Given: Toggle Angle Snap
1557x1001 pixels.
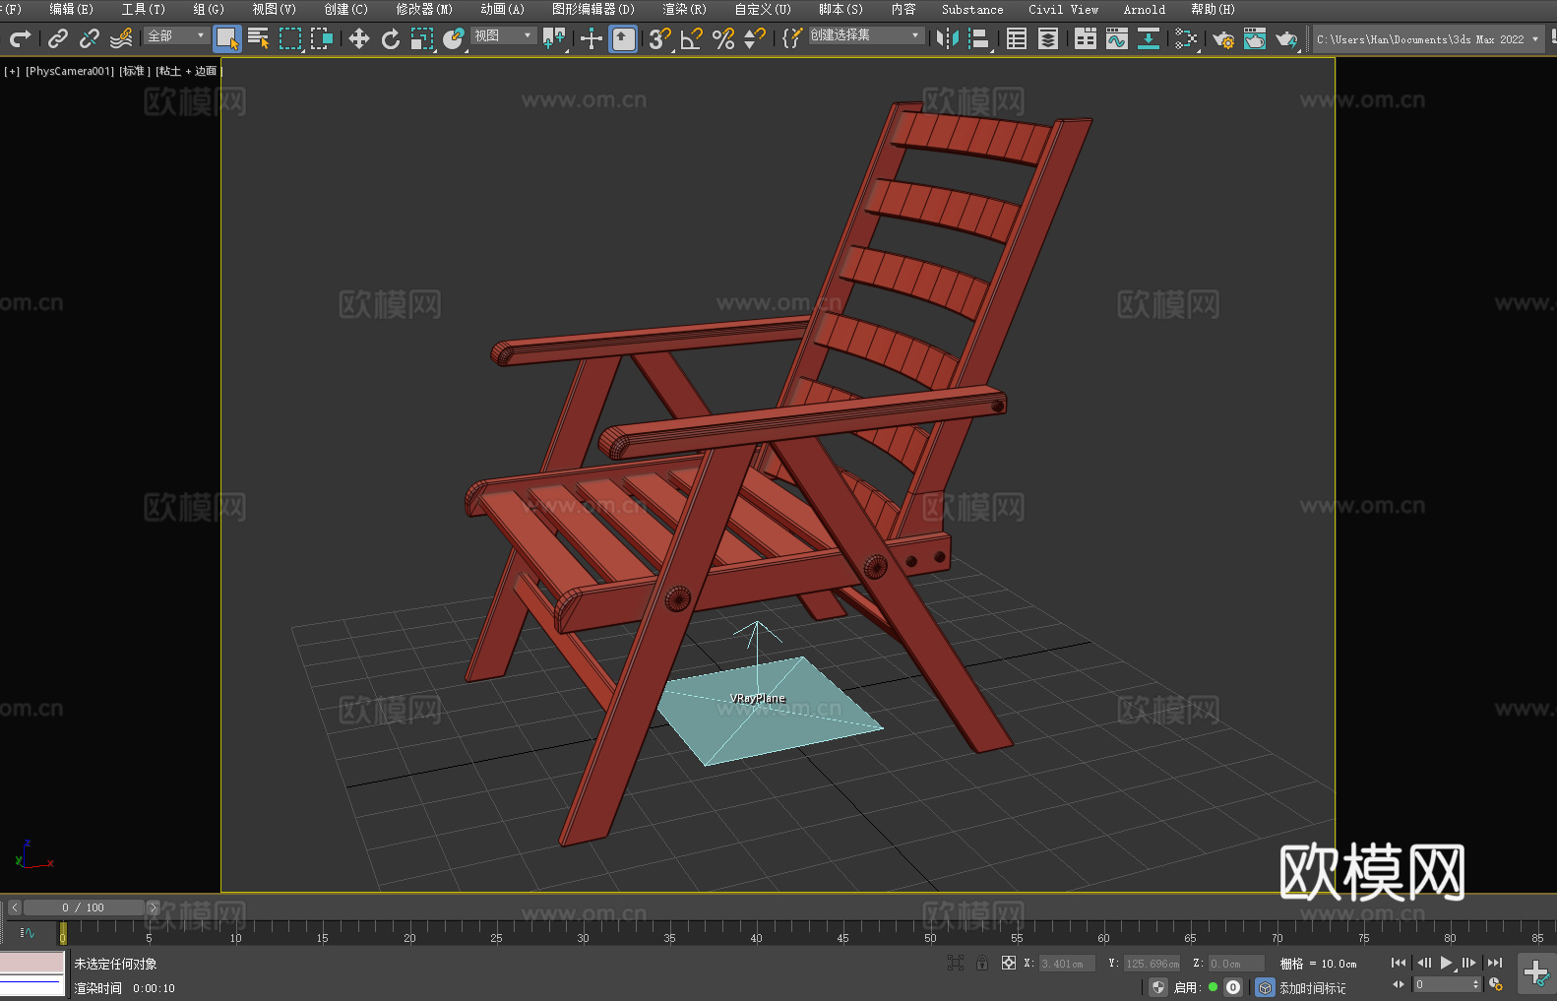Looking at the screenshot, I should click(x=691, y=38).
